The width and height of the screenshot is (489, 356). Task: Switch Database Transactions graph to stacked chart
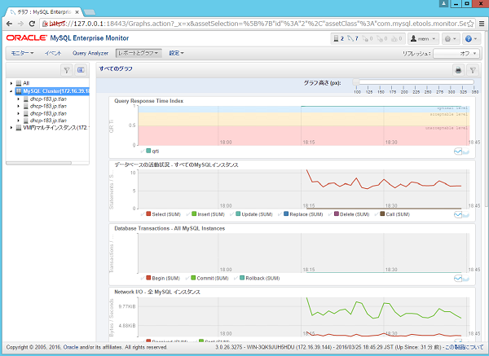(466, 279)
